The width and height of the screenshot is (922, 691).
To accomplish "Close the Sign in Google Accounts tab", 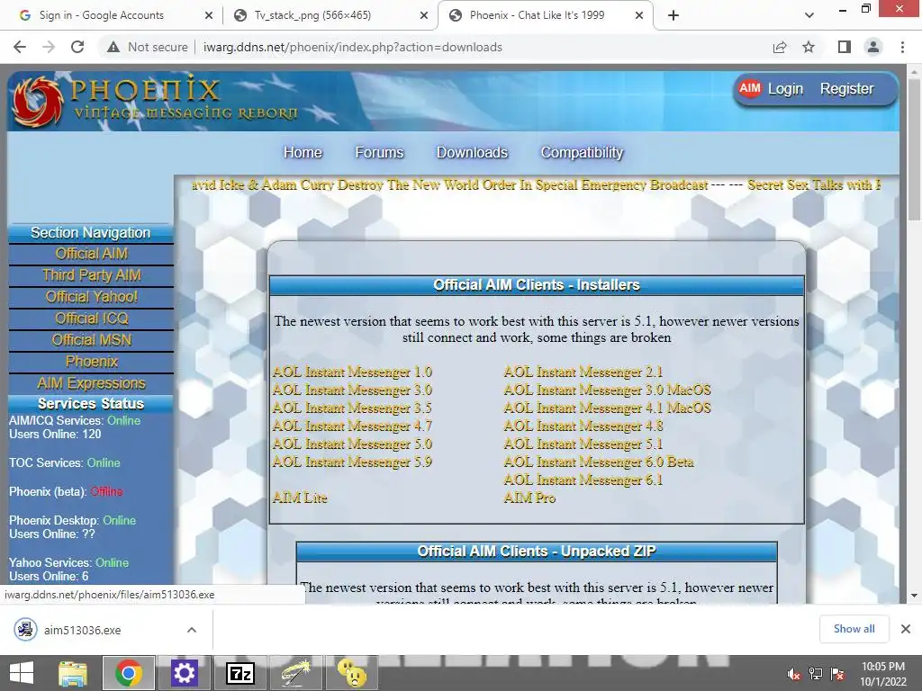I will [209, 16].
